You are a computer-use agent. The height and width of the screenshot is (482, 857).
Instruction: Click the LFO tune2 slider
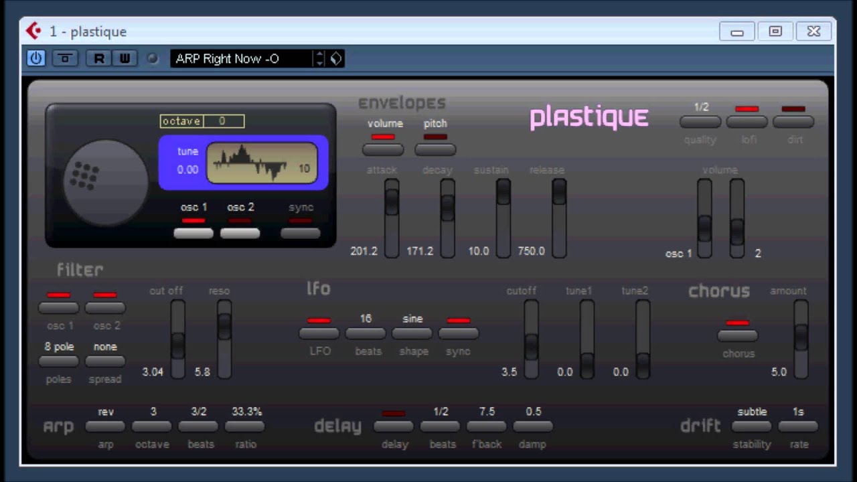643,339
